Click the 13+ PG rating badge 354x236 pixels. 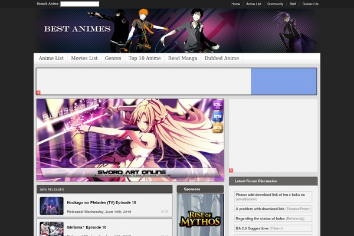[x=217, y=106]
